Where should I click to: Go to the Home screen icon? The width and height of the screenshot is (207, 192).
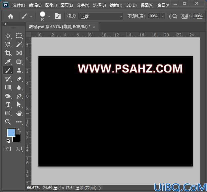tap(11, 16)
